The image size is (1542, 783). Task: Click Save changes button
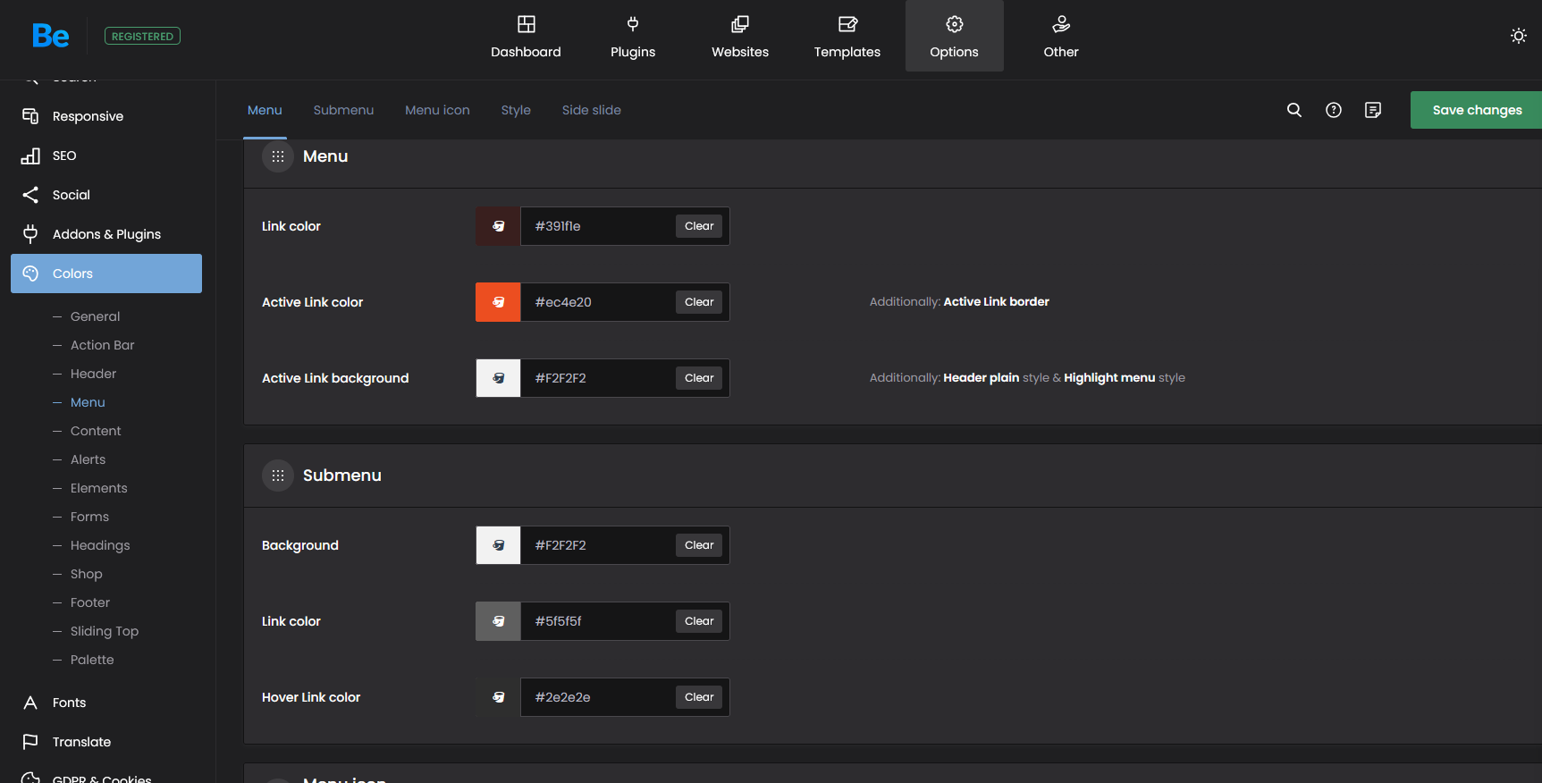(1476, 110)
